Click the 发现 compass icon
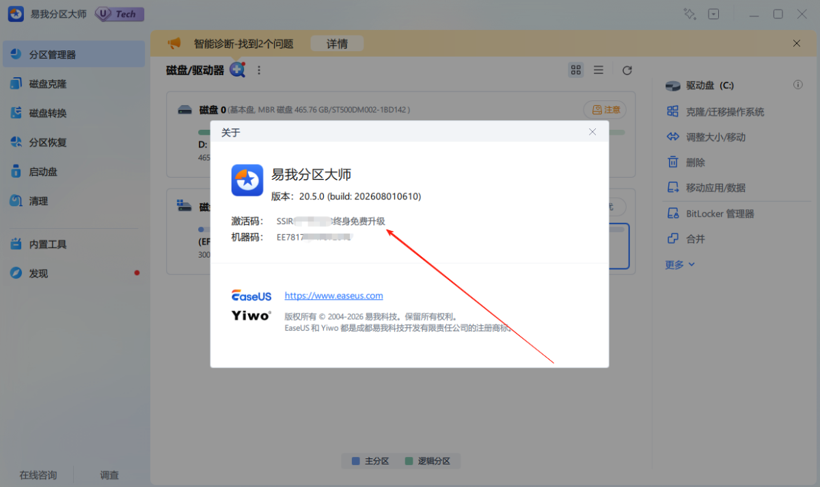820x487 pixels. click(16, 273)
